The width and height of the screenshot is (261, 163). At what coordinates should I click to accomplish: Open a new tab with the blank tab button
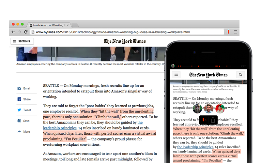coord(75,25)
